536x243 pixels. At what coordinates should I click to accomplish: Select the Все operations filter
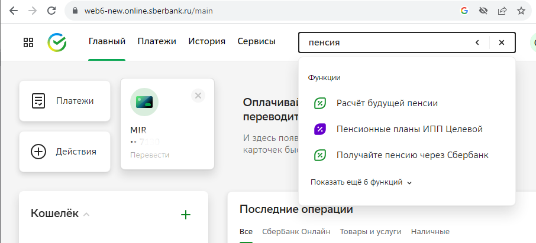pos(246,232)
